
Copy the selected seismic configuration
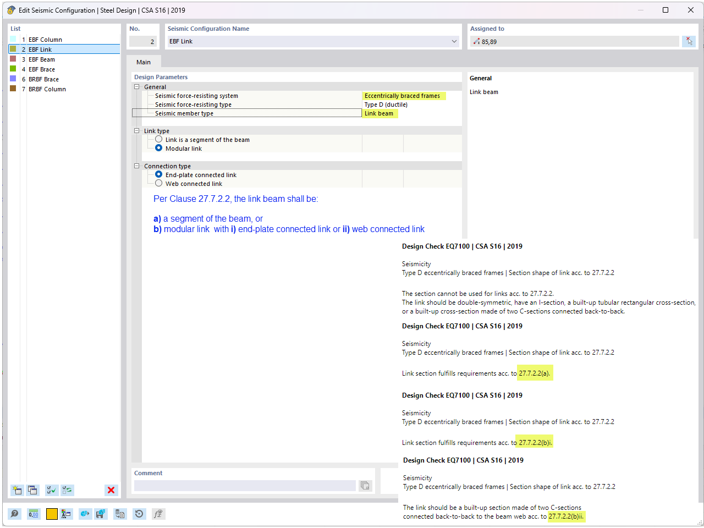(32, 490)
